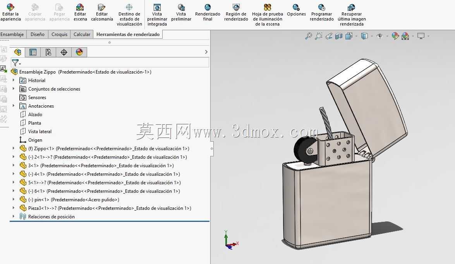Image resolution: width=455 pixels, height=264 pixels.
Task: Switch to the Calcular tab
Action: 82,34
